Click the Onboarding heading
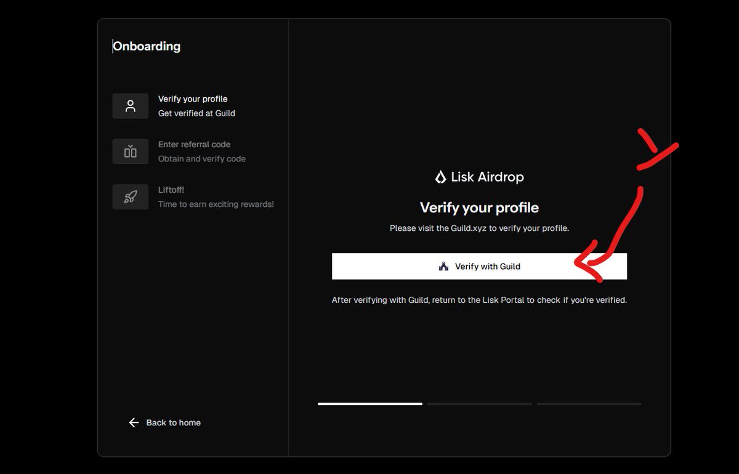This screenshot has height=474, width=739. point(147,46)
